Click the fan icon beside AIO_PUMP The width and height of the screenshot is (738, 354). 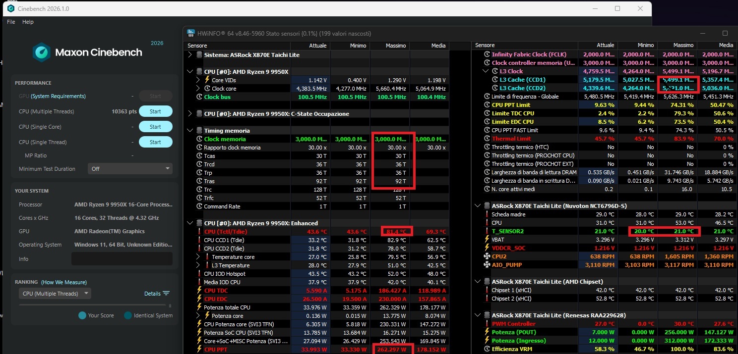click(x=487, y=265)
